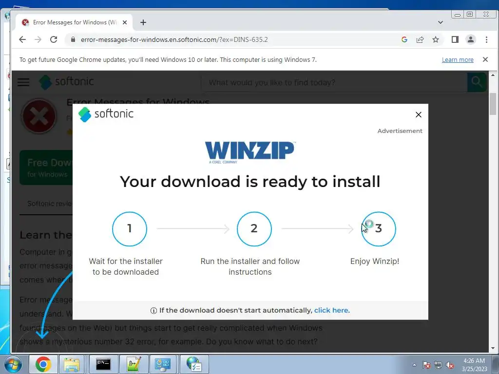The image size is (499, 374).
Task: Share this page via share icon
Action: click(x=420, y=39)
